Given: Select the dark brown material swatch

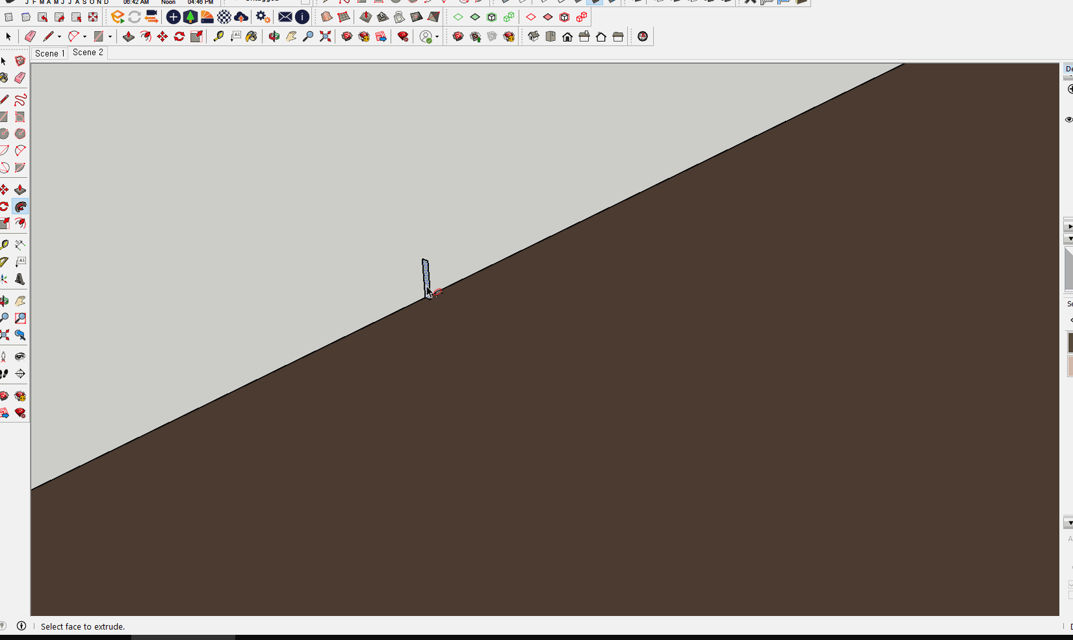Looking at the screenshot, I should click(x=1070, y=342).
